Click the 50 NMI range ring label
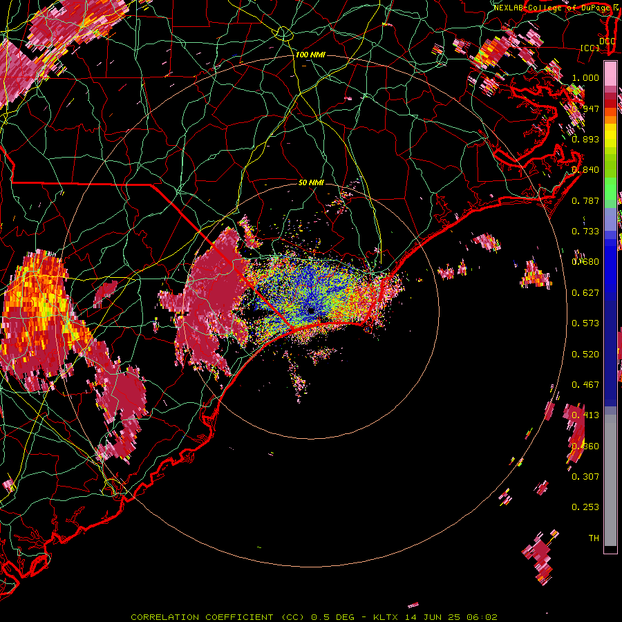 (x=311, y=183)
